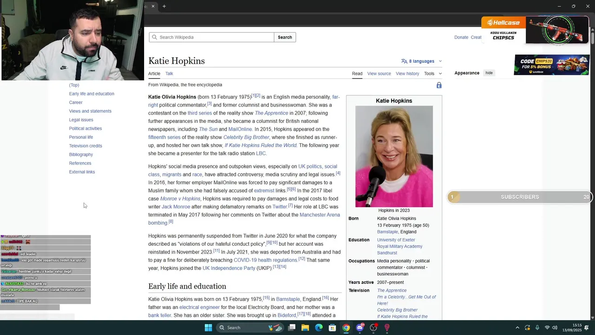This screenshot has height=335, width=595.
Task: Follow the COVID-19 health regulations link
Action: click(265, 260)
